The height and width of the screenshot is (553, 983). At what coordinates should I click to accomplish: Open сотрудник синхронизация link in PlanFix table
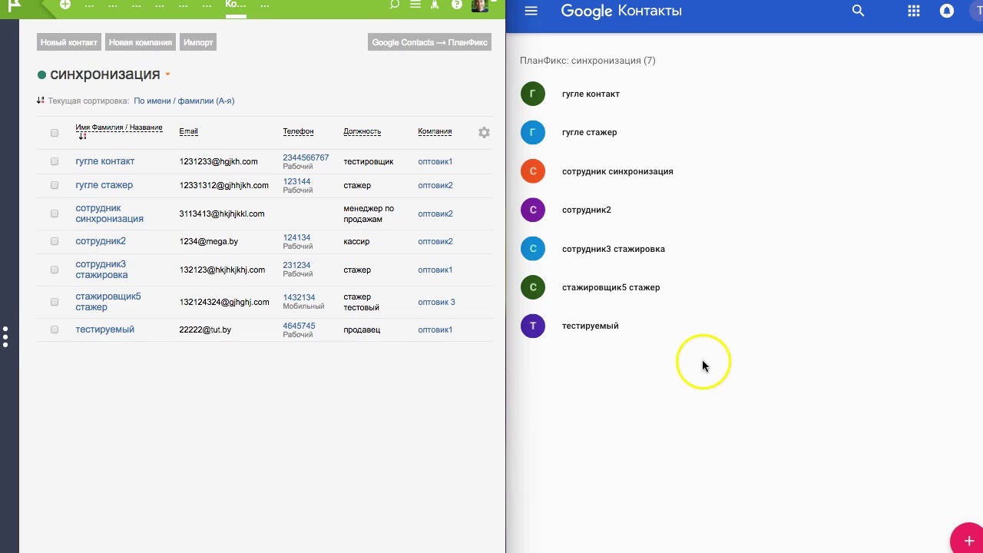(x=109, y=214)
